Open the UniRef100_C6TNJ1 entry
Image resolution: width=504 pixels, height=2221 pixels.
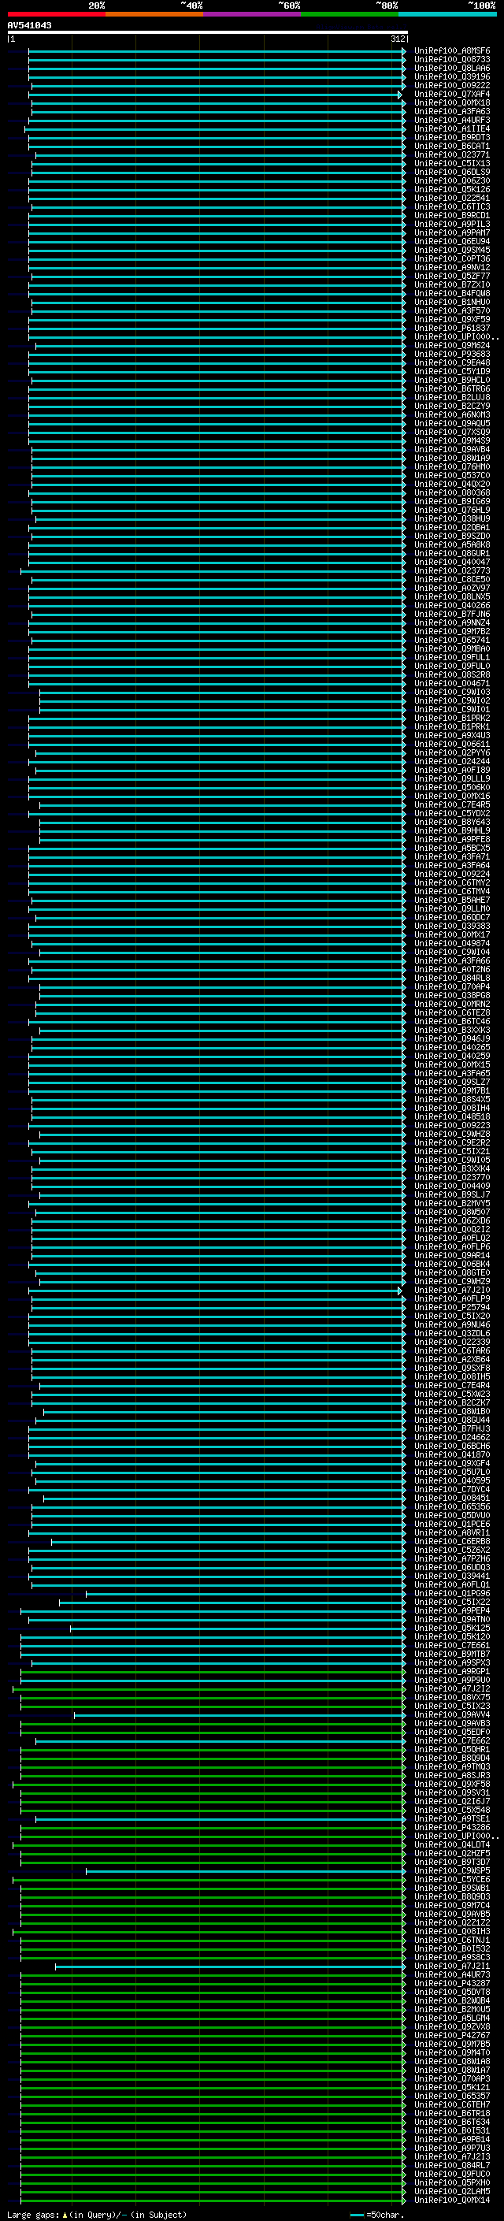point(452,1940)
